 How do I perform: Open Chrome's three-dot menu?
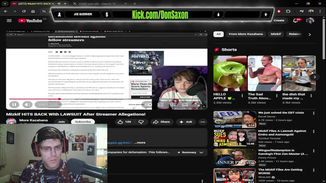(x=320, y=11)
